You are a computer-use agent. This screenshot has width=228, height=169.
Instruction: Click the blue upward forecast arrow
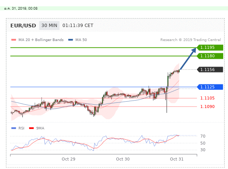click(x=188, y=58)
